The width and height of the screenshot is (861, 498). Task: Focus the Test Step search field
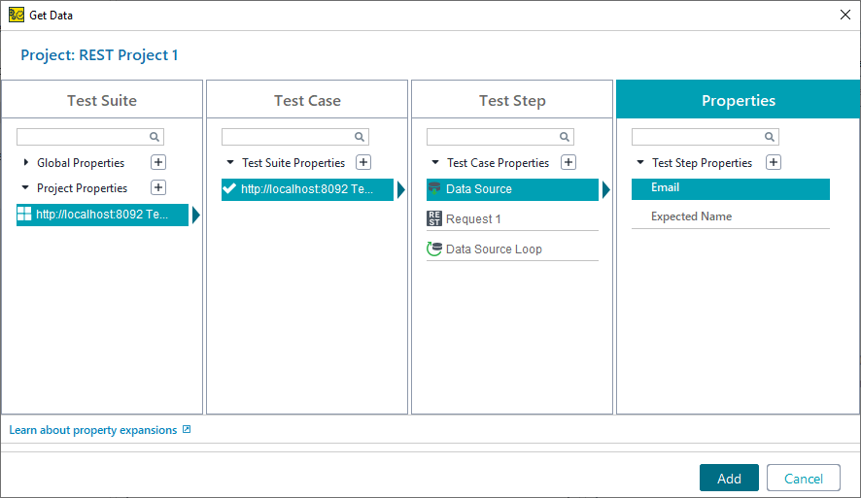coord(500,137)
